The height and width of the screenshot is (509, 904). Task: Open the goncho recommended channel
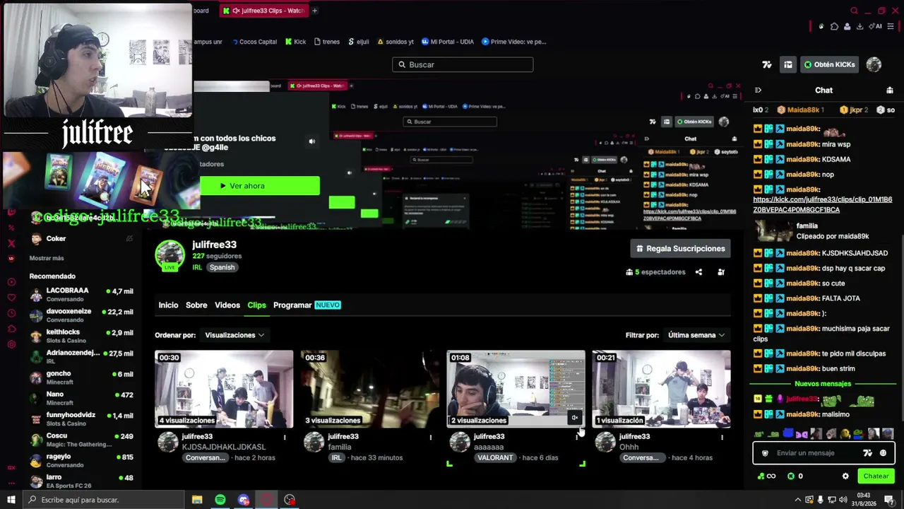point(81,378)
